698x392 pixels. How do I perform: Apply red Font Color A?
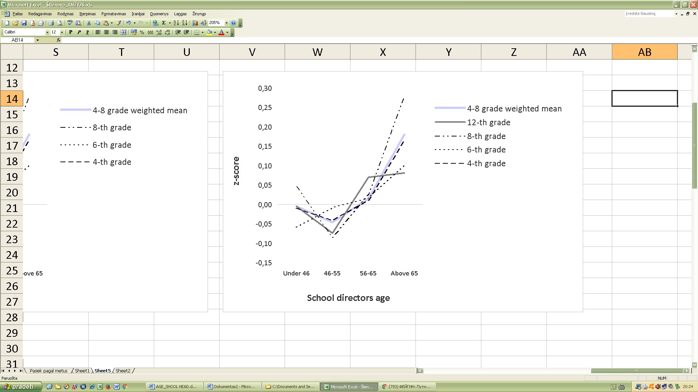[221, 32]
